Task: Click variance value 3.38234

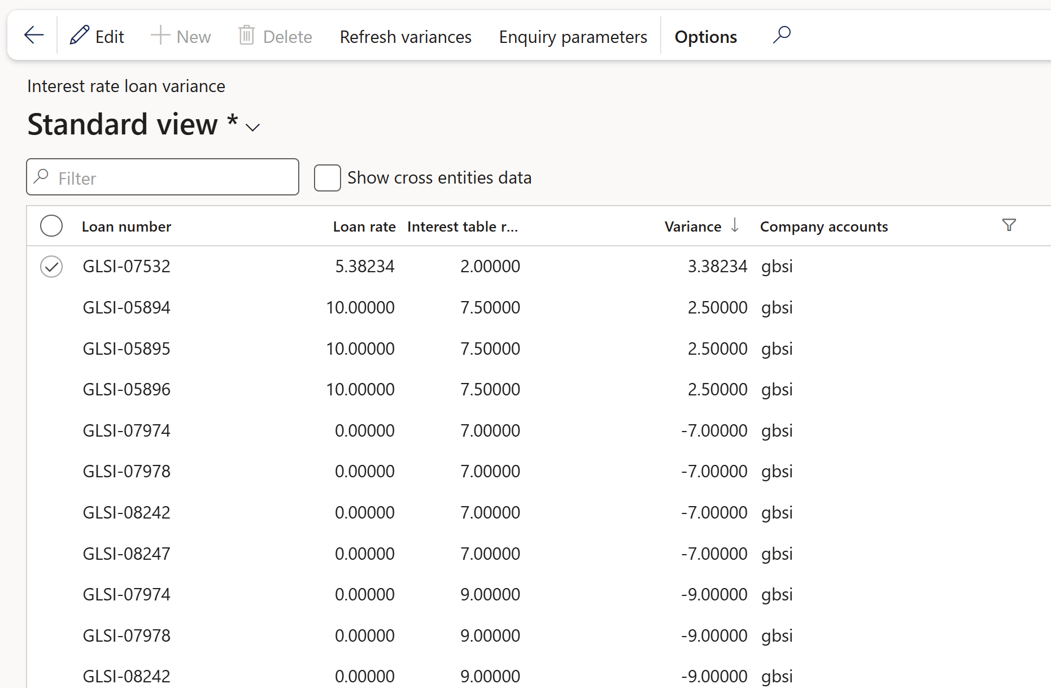Action: pos(717,266)
